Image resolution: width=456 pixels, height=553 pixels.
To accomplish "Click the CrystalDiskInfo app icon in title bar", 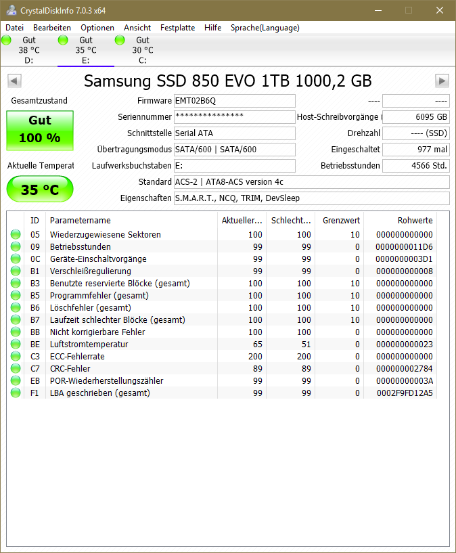I will coord(12,10).
